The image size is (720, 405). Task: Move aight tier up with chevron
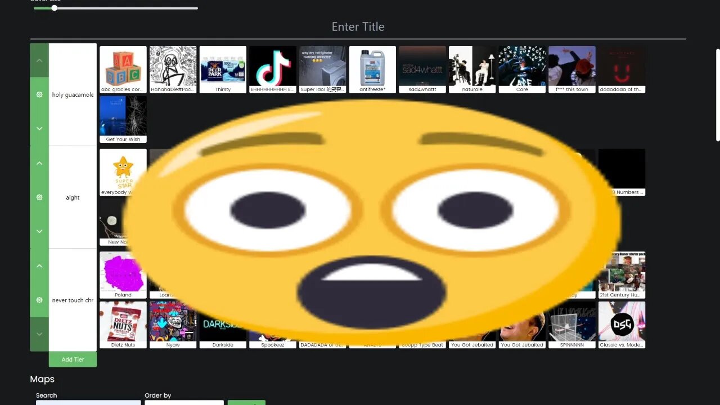coord(39,163)
